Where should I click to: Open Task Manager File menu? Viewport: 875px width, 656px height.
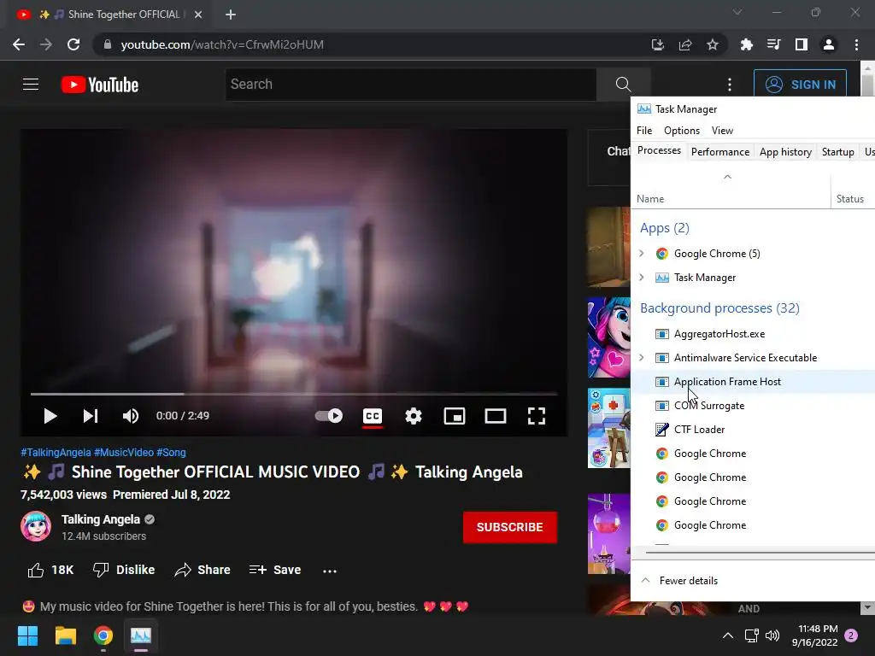(x=644, y=131)
